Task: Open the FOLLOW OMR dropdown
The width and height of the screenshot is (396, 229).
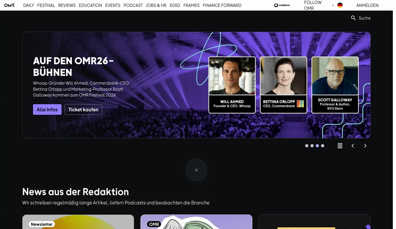Action: [313, 5]
